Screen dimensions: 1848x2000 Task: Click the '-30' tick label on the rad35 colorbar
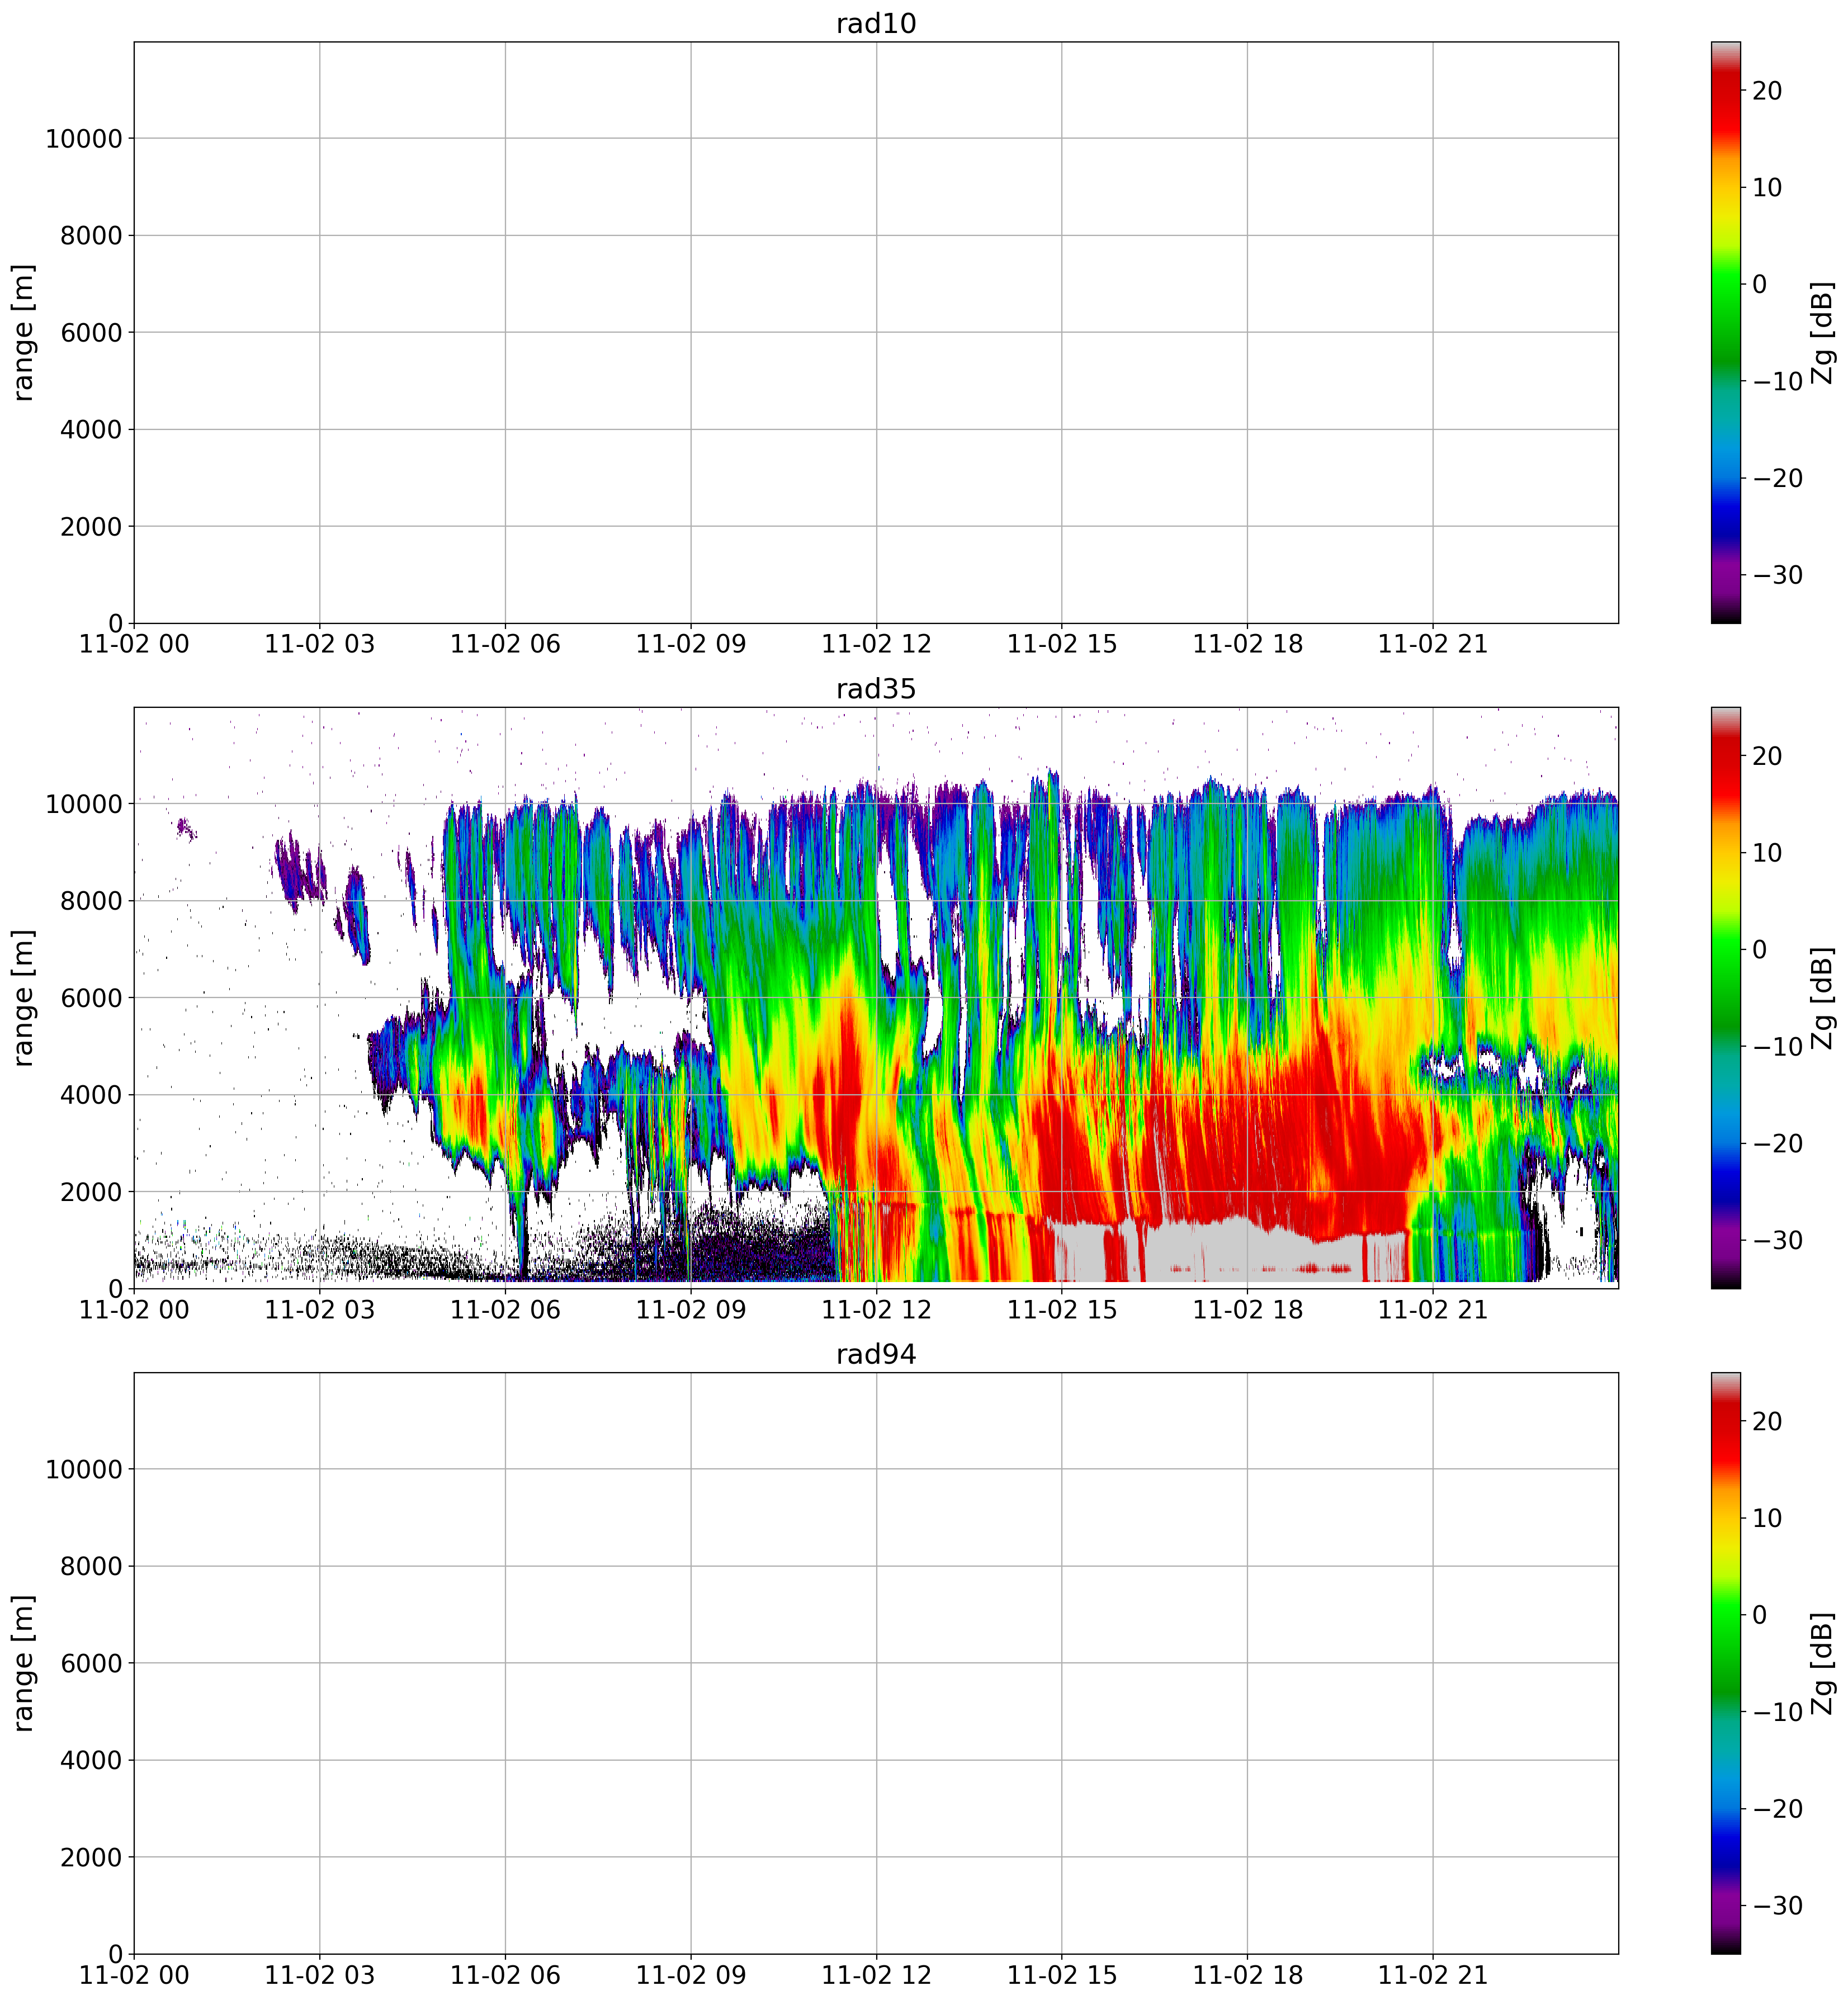point(1777,1241)
